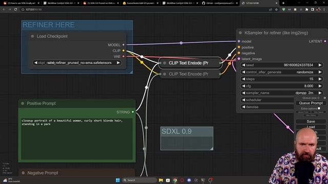Click the MODEL output slot on Load Checkpoint
Viewport: 328px width, 184px height.
click(124, 44)
